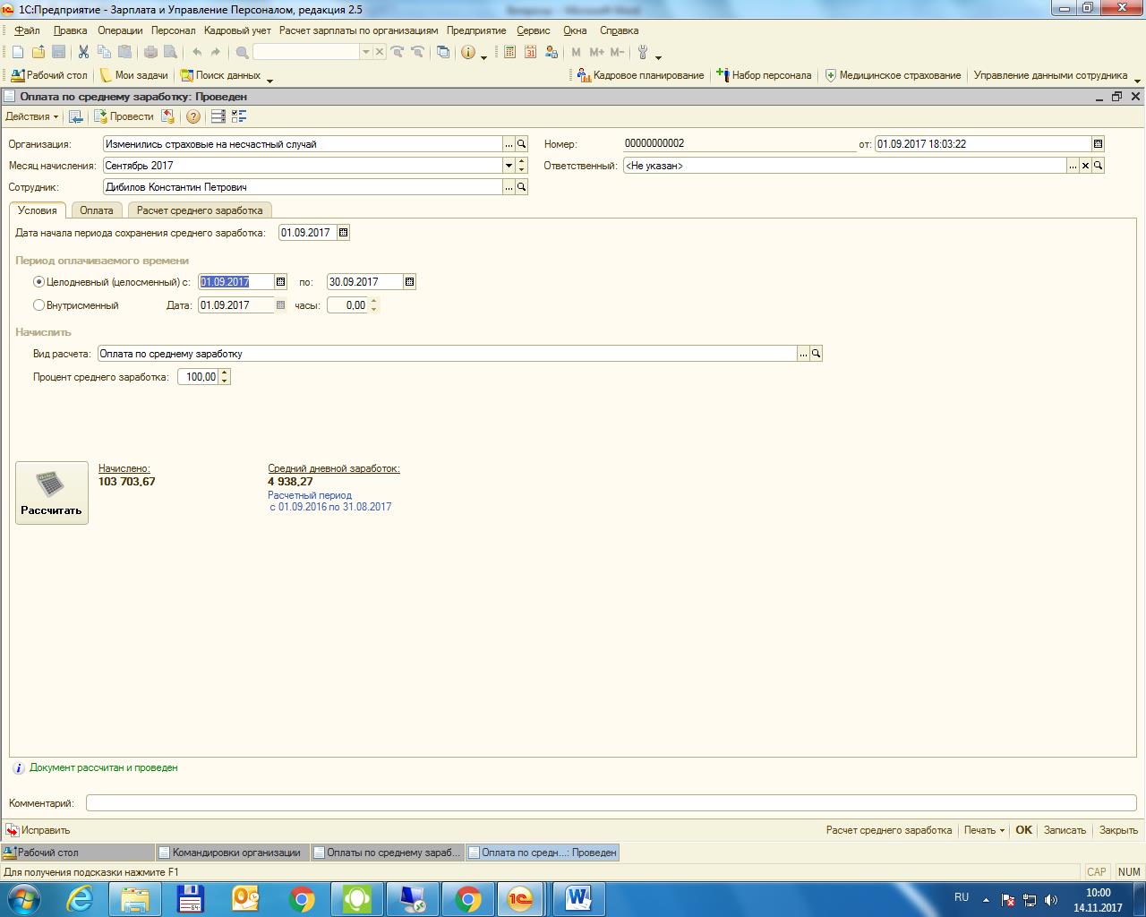Open the Расчет зарплаты по организациям menu
Screen dimensions: 1146x917
pyautogui.click(x=358, y=30)
